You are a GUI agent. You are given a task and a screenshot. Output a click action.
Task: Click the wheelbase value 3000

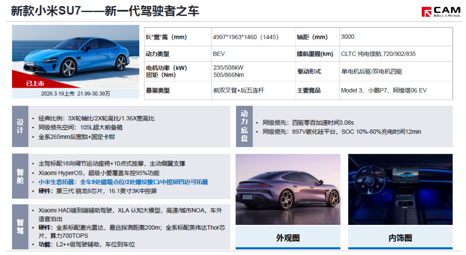point(347,37)
